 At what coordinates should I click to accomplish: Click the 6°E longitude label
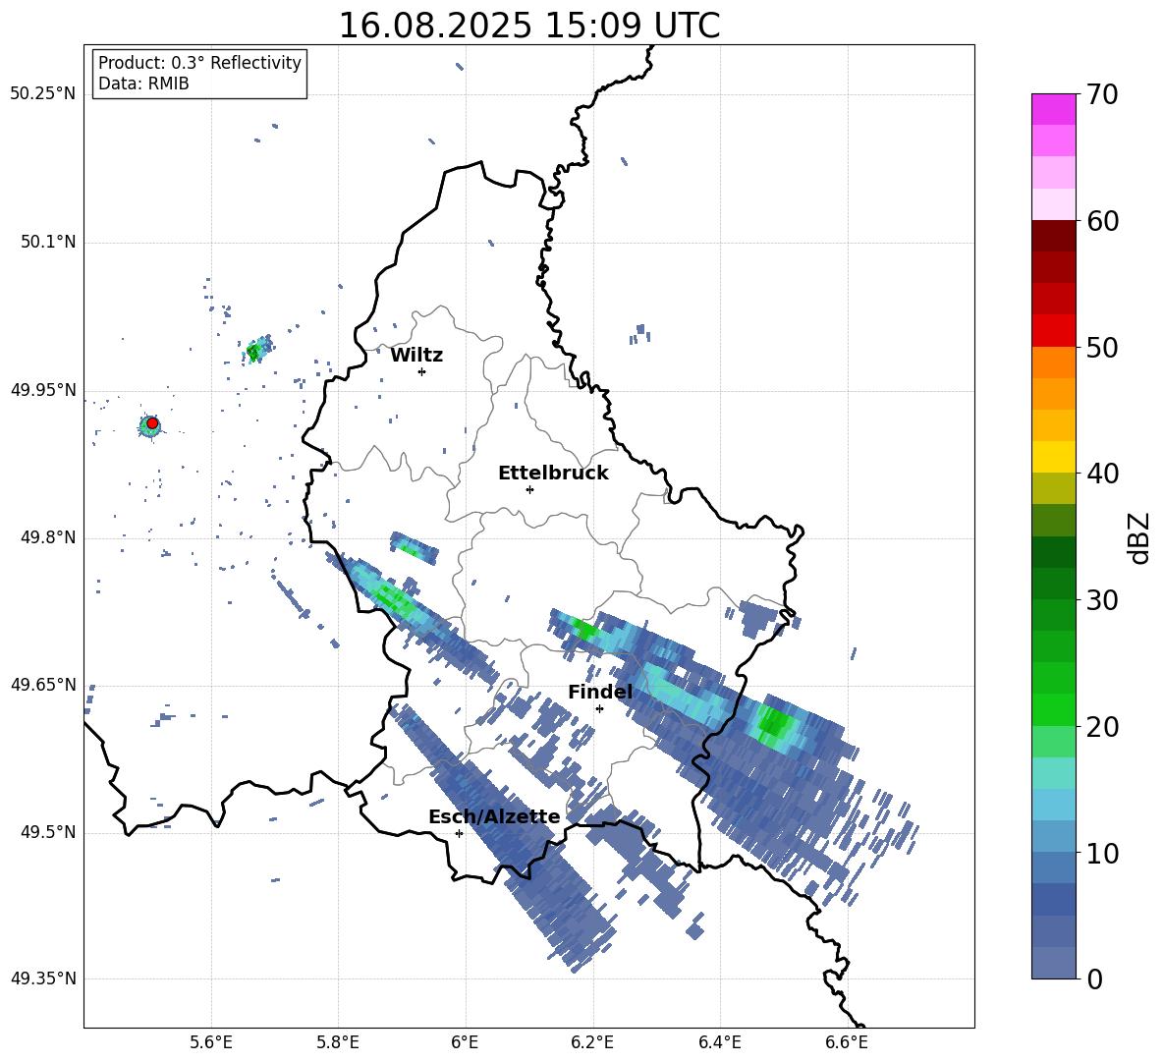click(465, 1042)
